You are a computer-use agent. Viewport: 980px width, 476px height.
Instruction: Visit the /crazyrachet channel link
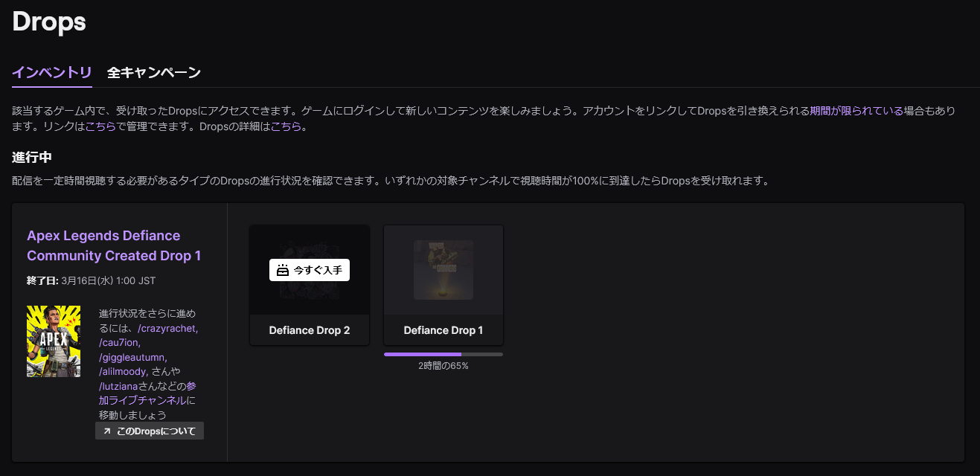click(168, 328)
